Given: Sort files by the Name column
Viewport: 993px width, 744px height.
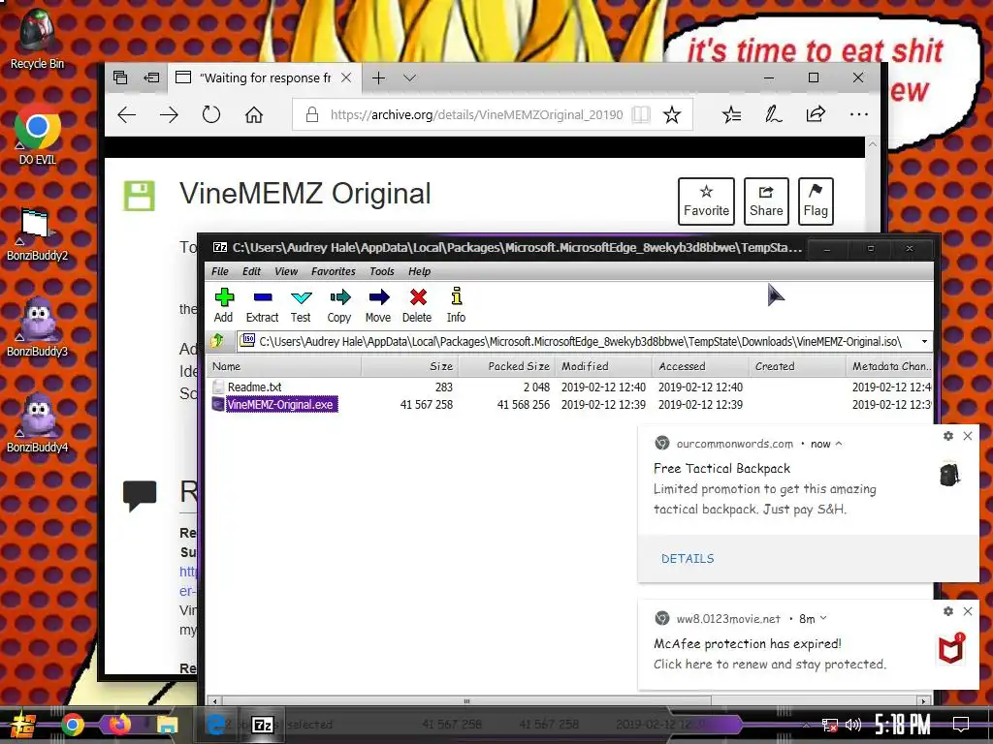Looking at the screenshot, I should tap(284, 366).
